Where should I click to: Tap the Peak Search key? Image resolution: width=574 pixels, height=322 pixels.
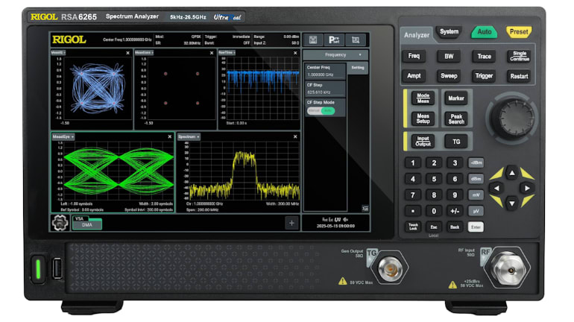pos(456,119)
